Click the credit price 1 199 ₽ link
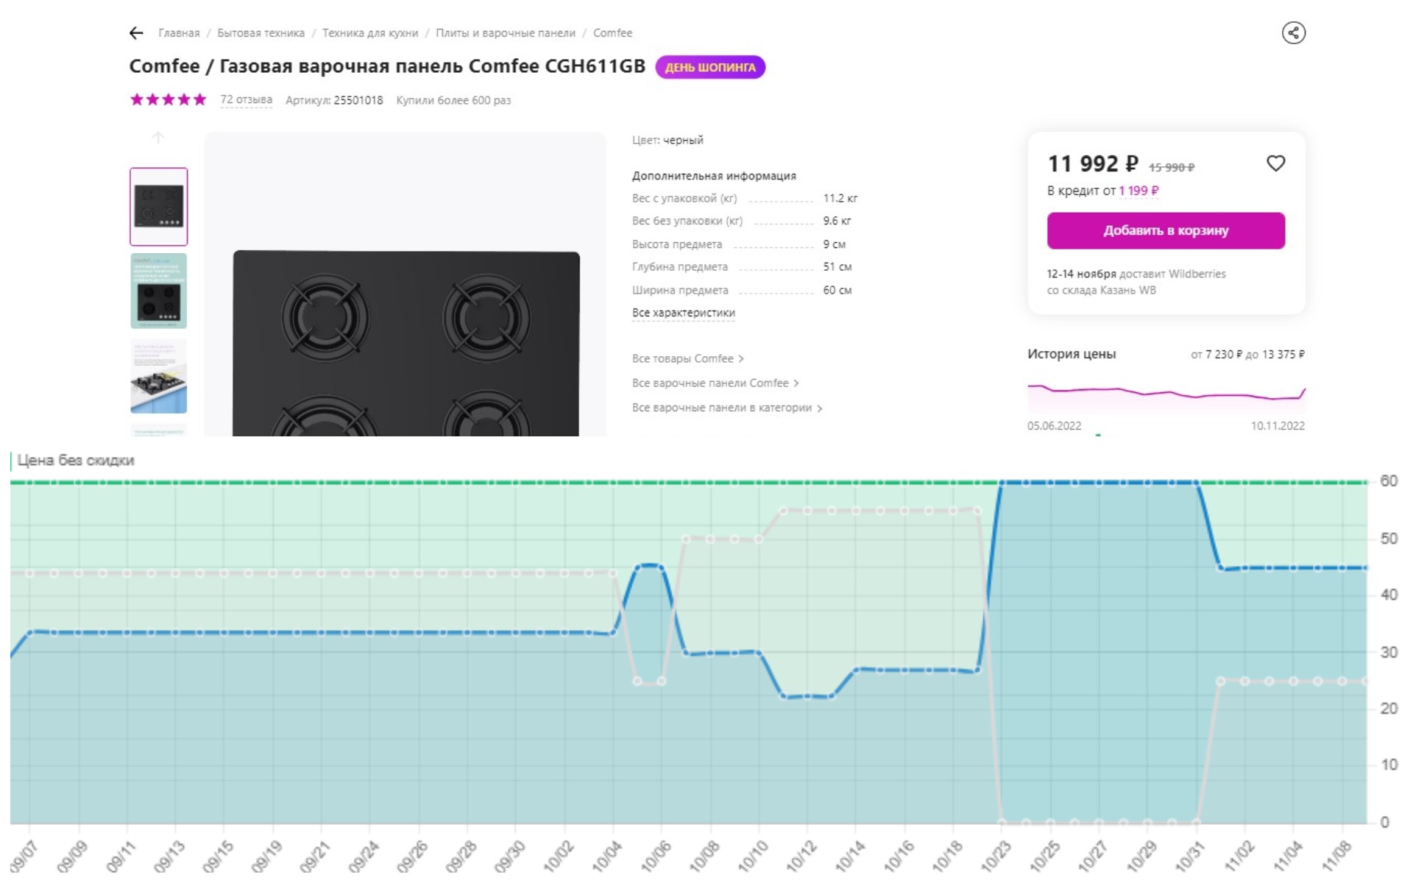 pyautogui.click(x=1138, y=191)
